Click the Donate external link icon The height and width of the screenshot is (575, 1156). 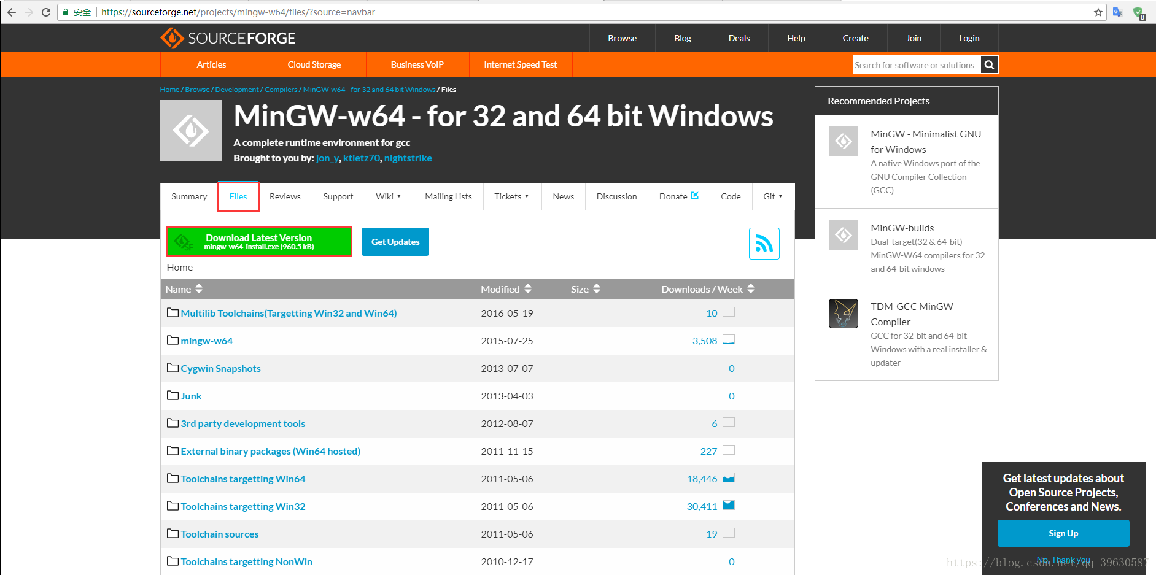[x=695, y=196]
